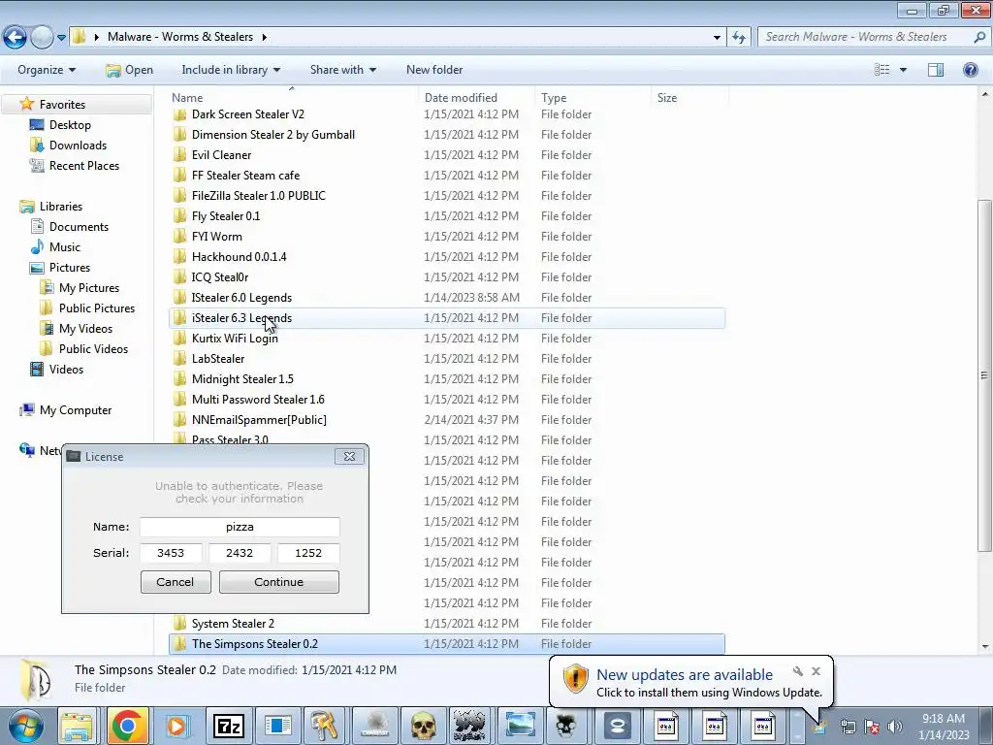Expand the breadcrumb arrow after Malware - Worms & Stealers
993x745 pixels.
tap(264, 38)
